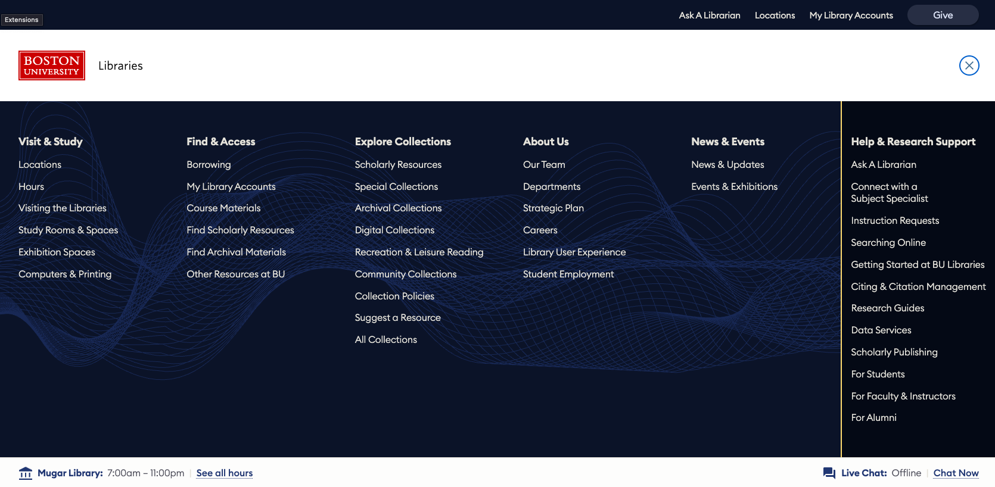Open Our Team
The image size is (995, 487).
click(x=544, y=164)
